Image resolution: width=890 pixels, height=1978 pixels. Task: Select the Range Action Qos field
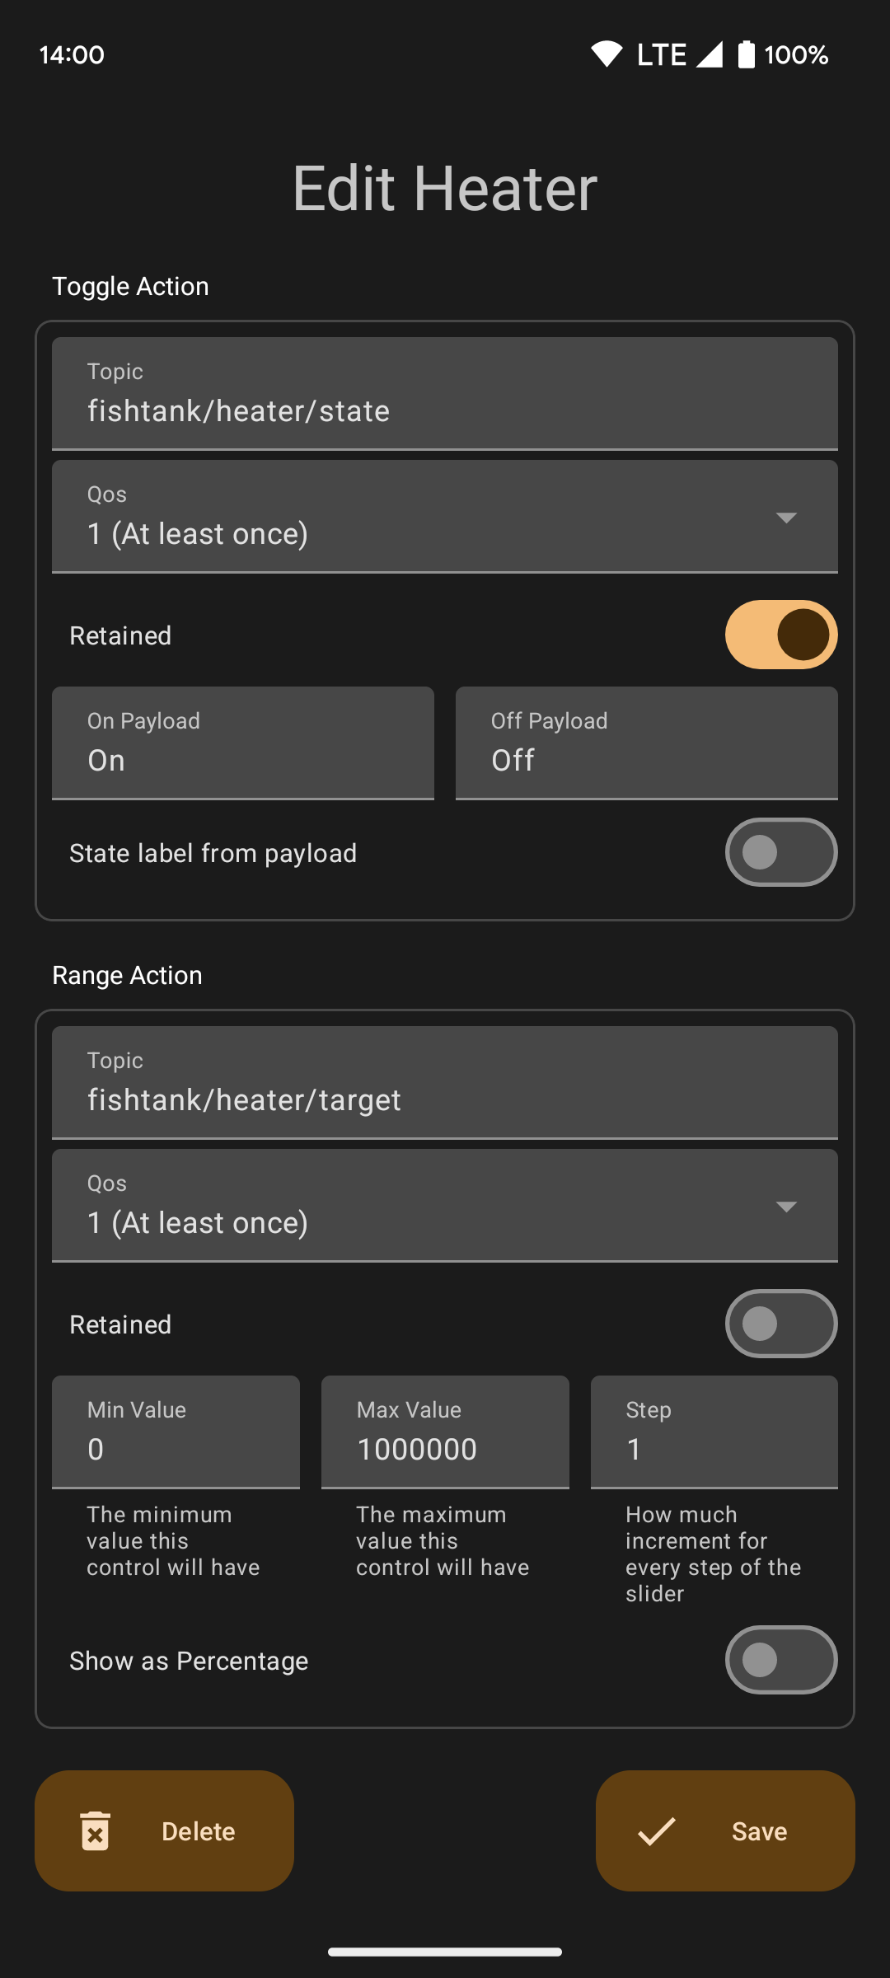(x=445, y=1206)
